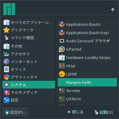Open the アクセサリ category icon

7,54
